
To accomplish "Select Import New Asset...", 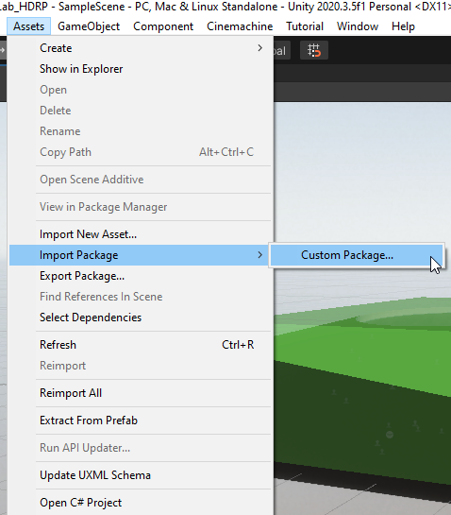I will pyautogui.click(x=140, y=234).
